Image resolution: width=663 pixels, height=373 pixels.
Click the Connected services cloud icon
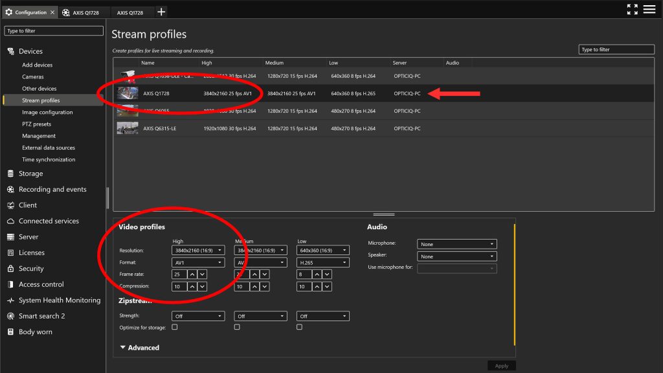coord(10,221)
